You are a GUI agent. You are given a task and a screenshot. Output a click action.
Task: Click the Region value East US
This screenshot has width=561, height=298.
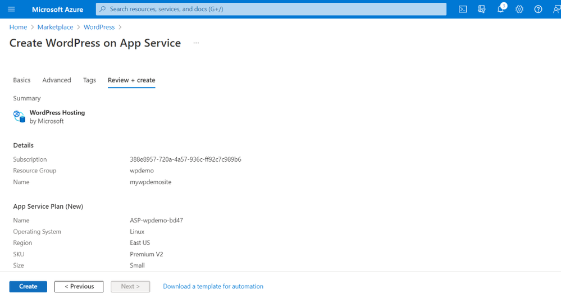pos(140,243)
